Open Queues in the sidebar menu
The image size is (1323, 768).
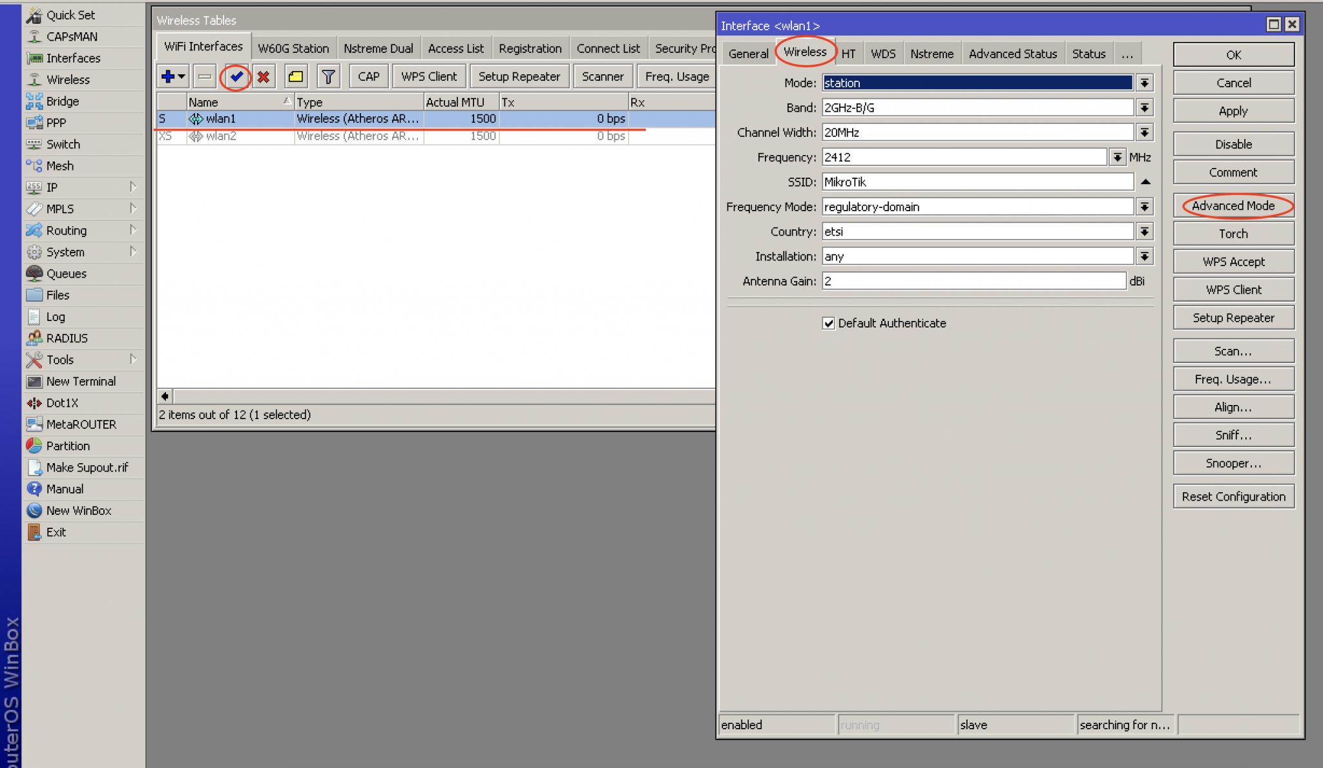click(x=66, y=273)
